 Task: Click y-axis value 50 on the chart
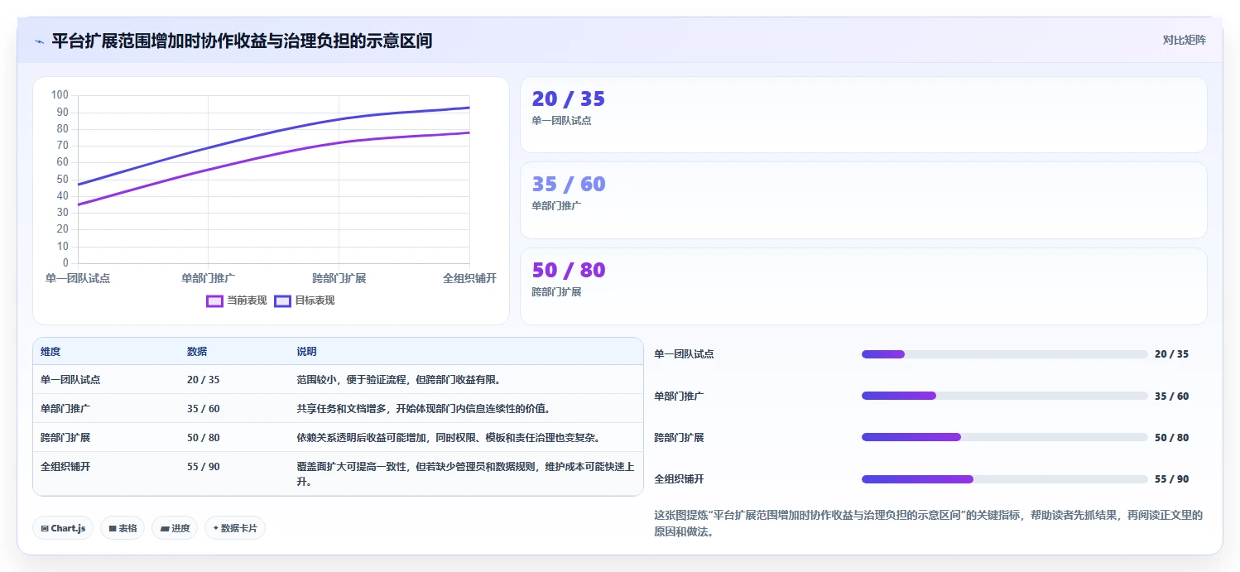coord(63,180)
